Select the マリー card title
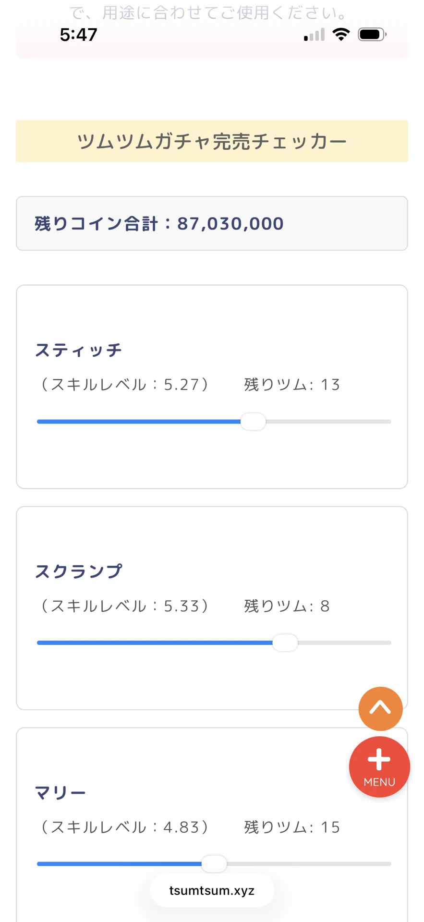The height and width of the screenshot is (922, 424). tap(61, 792)
